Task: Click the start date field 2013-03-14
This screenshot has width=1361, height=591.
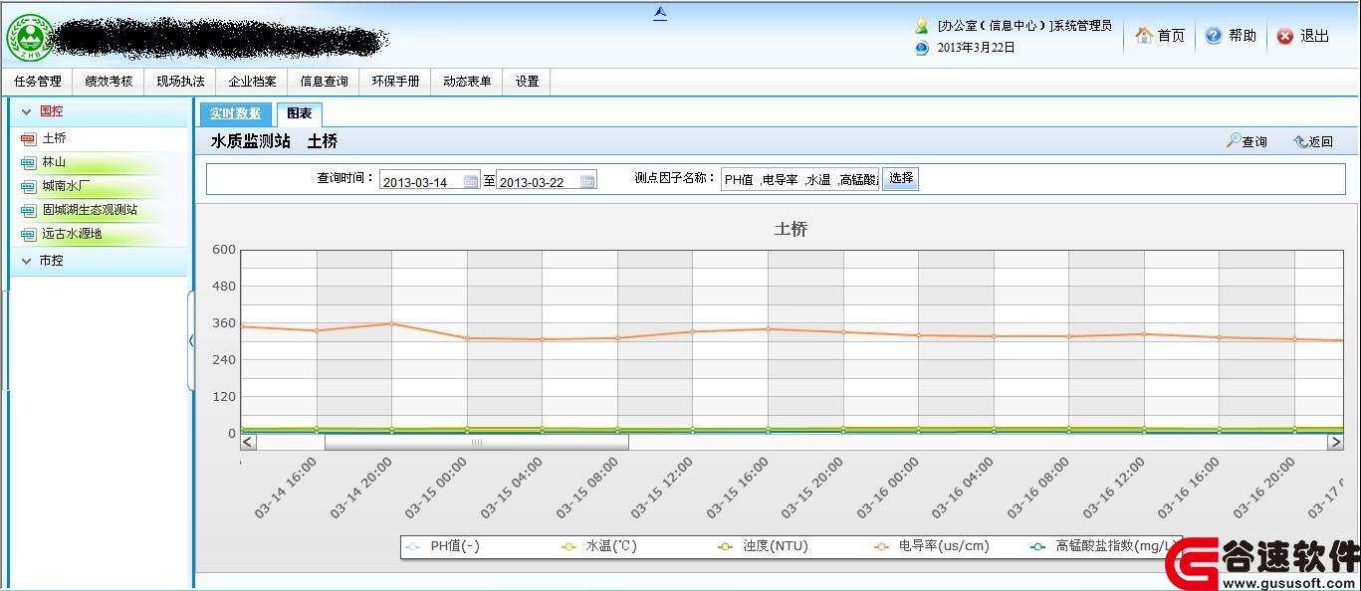Action: click(x=429, y=182)
